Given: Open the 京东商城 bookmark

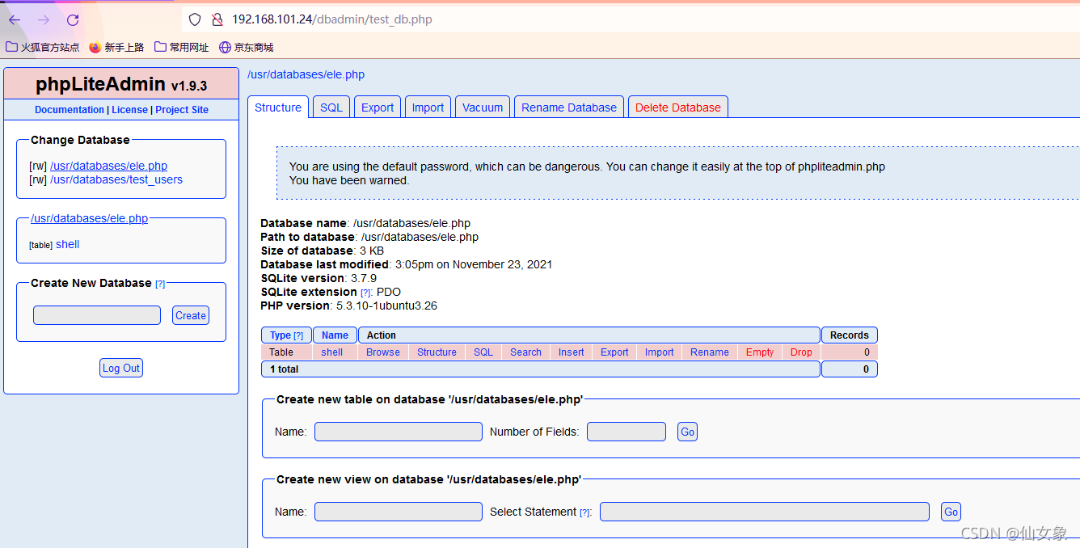Looking at the screenshot, I should [247, 47].
